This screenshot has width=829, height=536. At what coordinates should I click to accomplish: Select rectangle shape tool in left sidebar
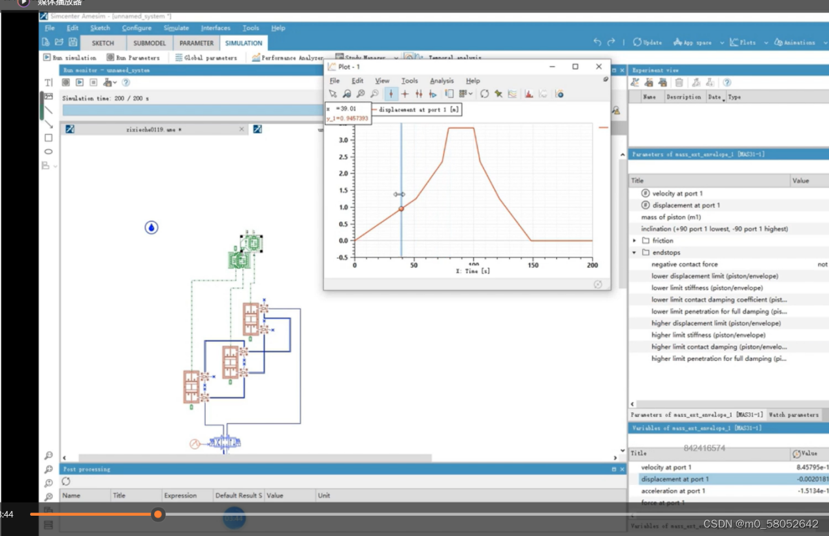(48, 138)
